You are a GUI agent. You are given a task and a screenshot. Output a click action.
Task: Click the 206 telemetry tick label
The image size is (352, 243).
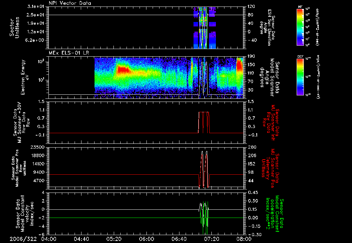(x=251, y=155)
